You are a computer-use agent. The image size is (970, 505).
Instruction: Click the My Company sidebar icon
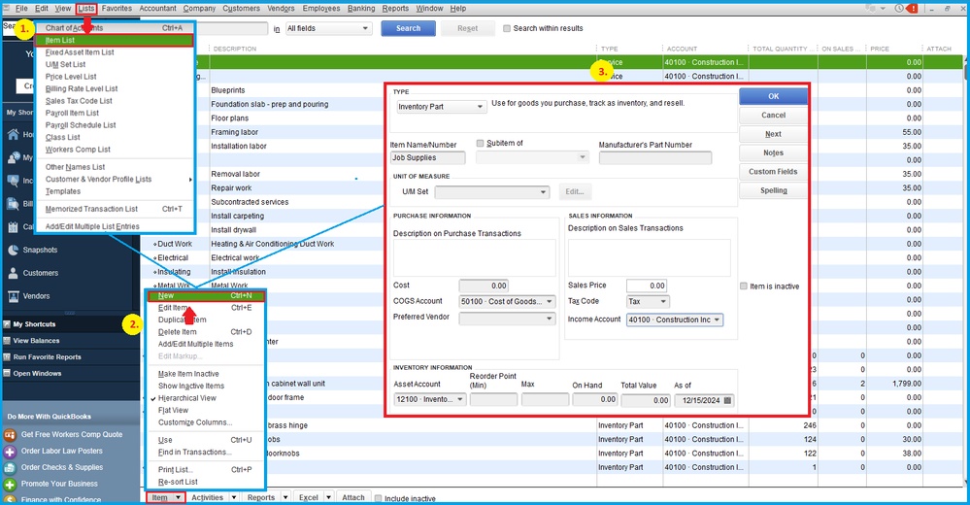(x=13, y=157)
